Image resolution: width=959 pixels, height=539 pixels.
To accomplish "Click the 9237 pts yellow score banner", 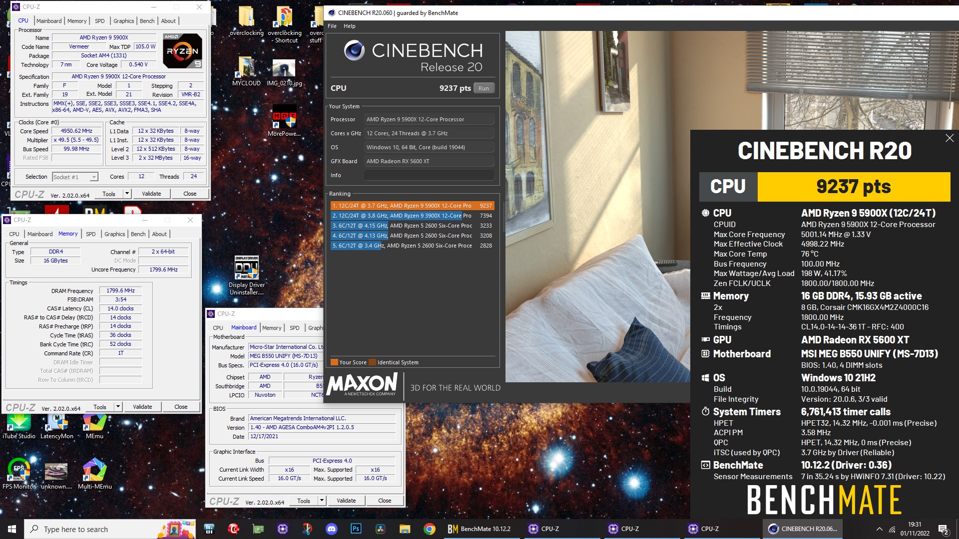I will [854, 187].
